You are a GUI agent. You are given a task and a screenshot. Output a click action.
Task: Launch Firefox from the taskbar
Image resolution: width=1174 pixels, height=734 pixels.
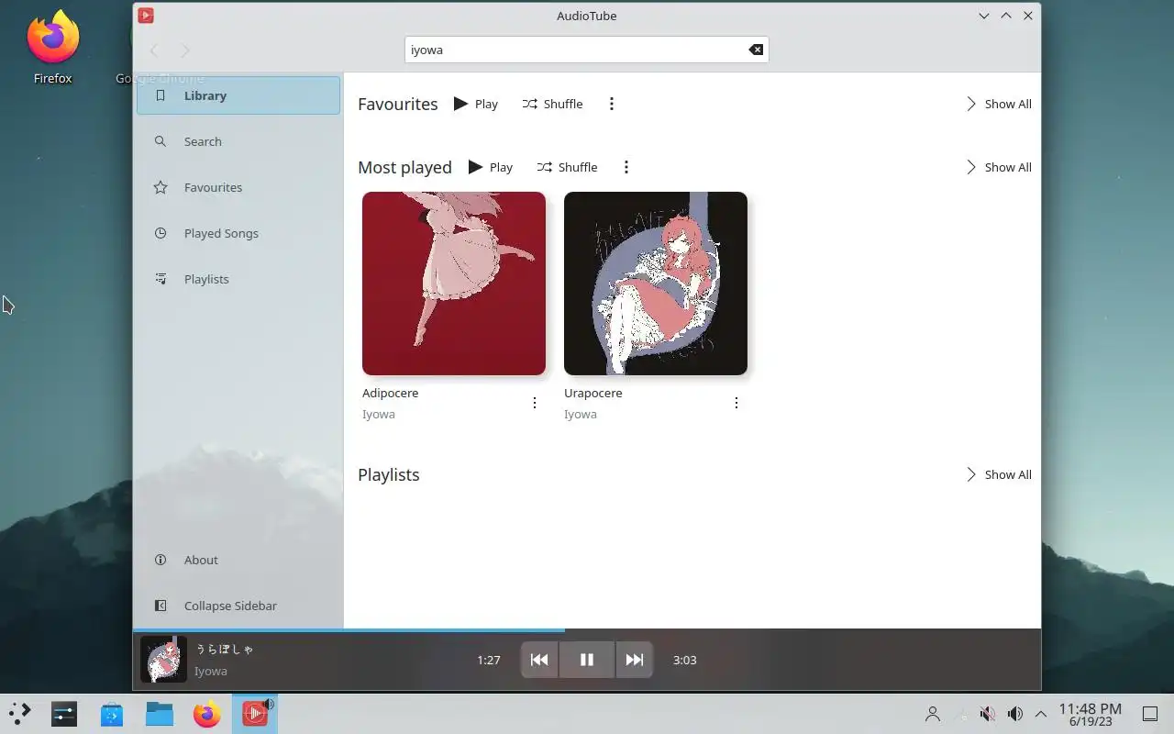207,713
